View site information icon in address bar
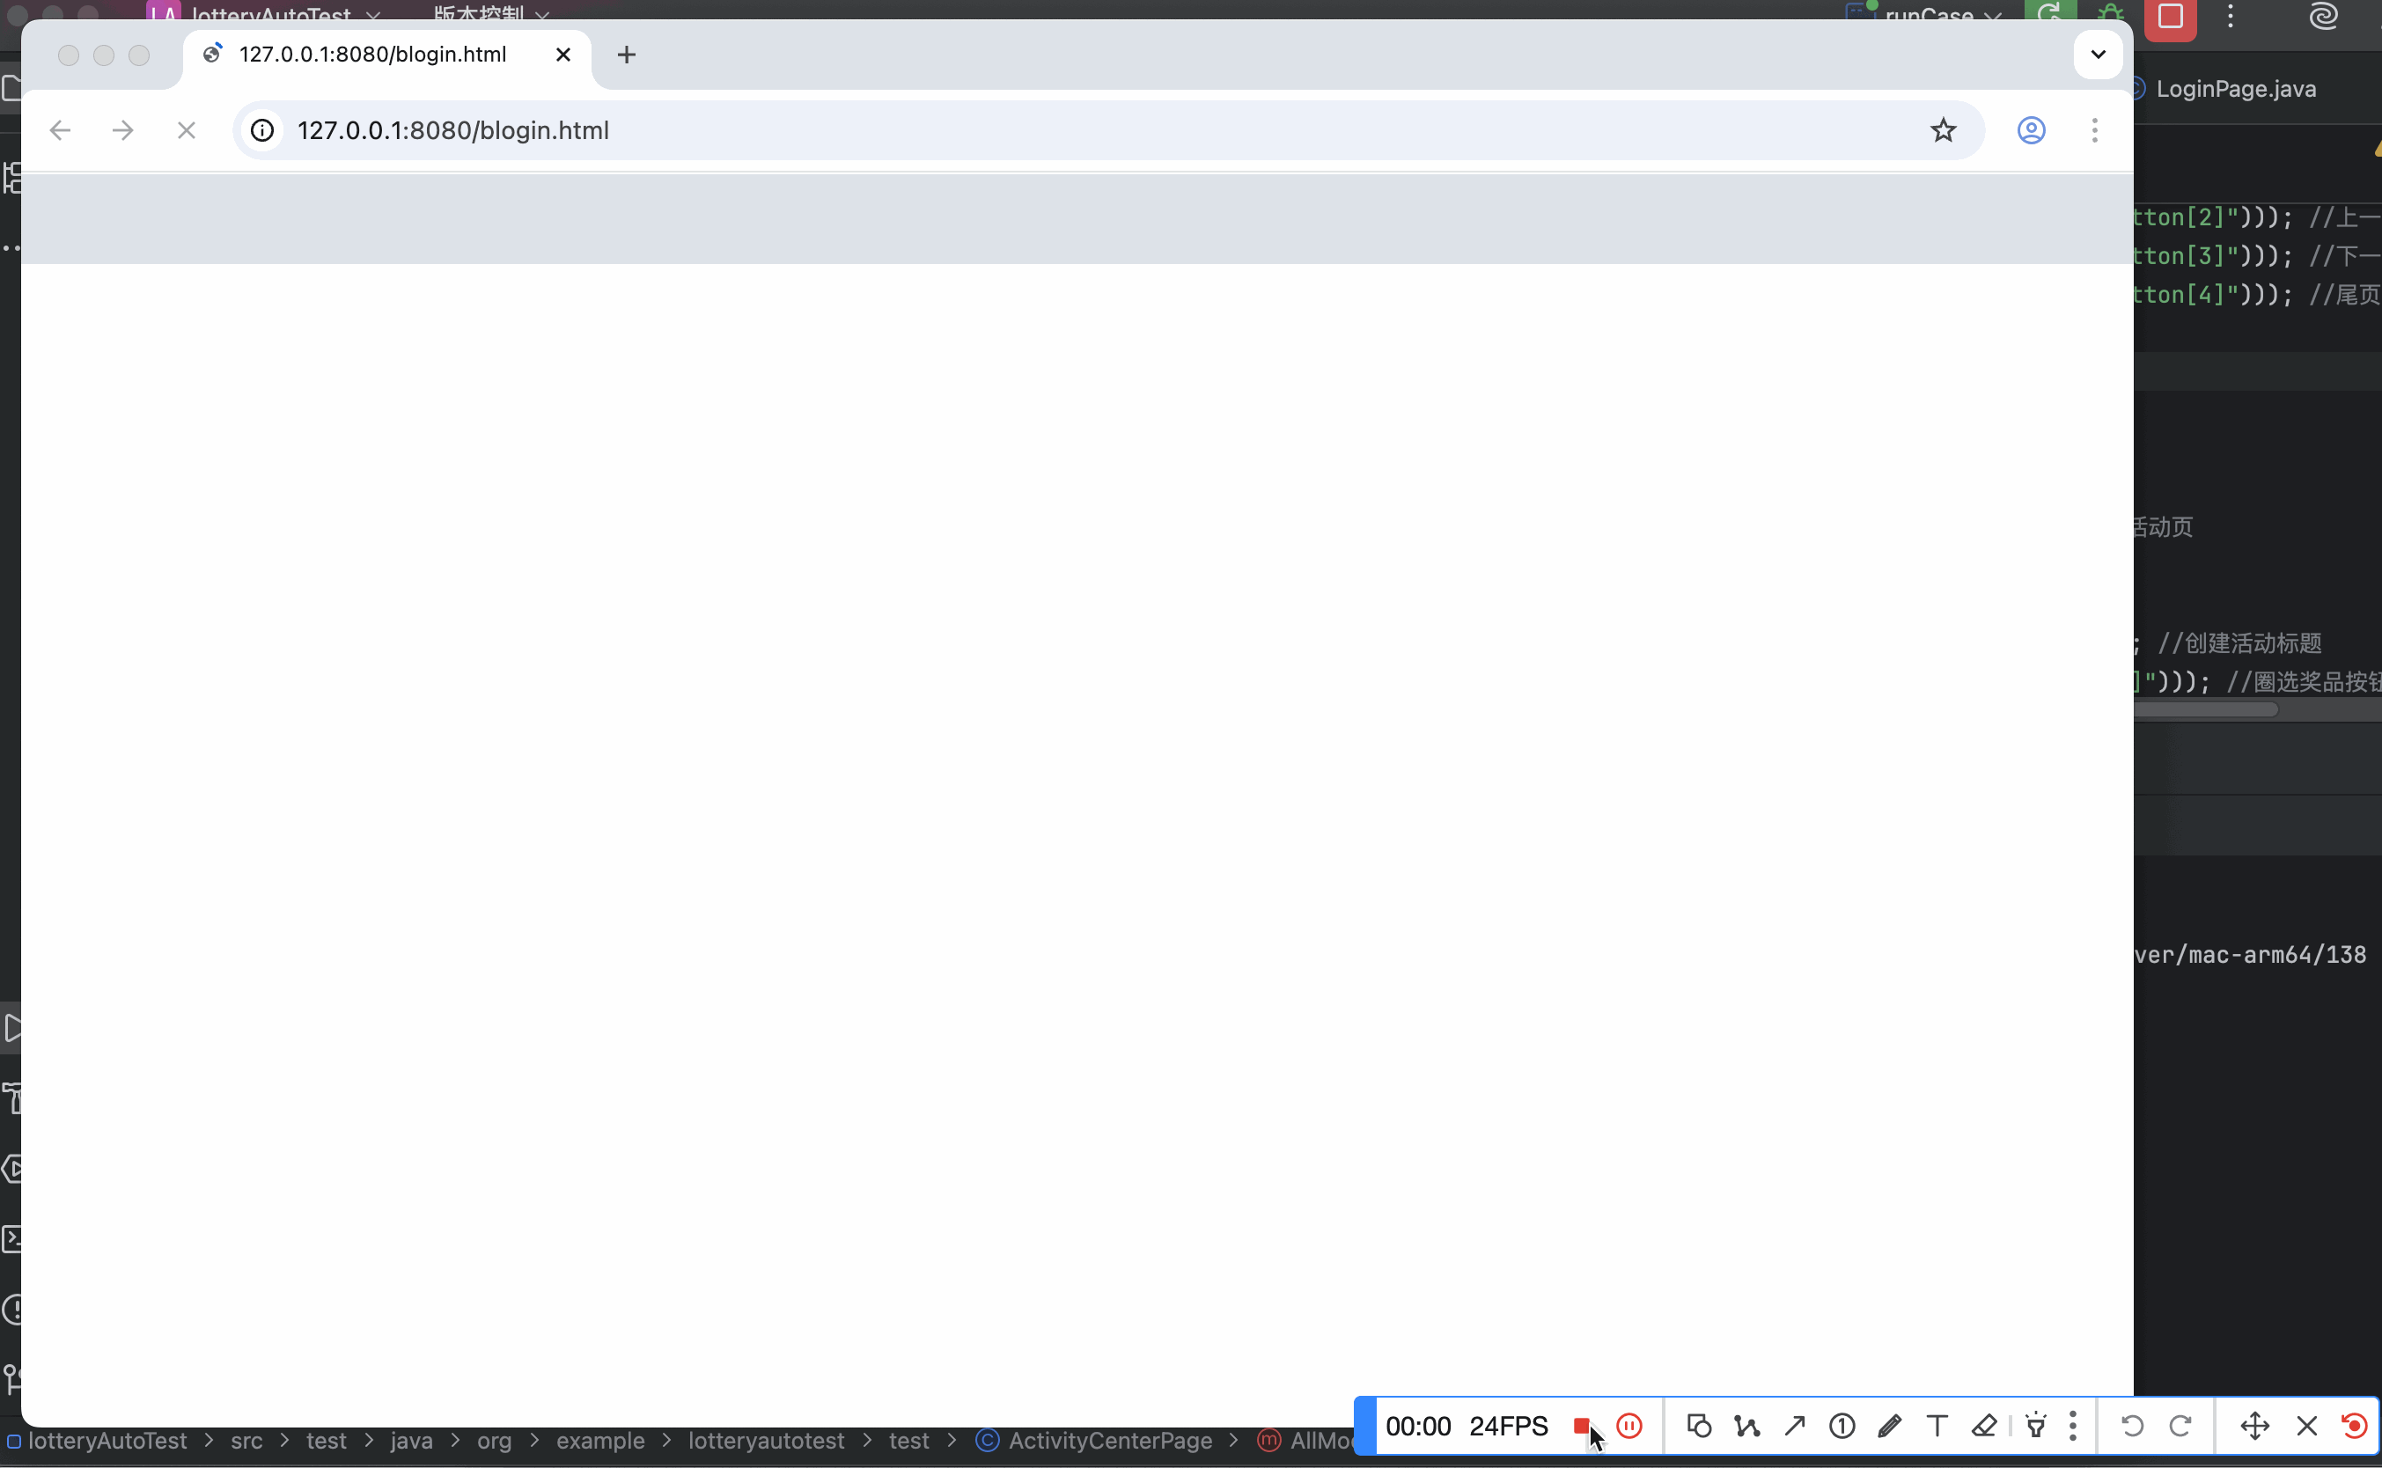 pos(262,130)
